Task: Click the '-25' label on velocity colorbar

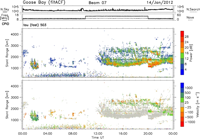Action: tap(188, 107)
